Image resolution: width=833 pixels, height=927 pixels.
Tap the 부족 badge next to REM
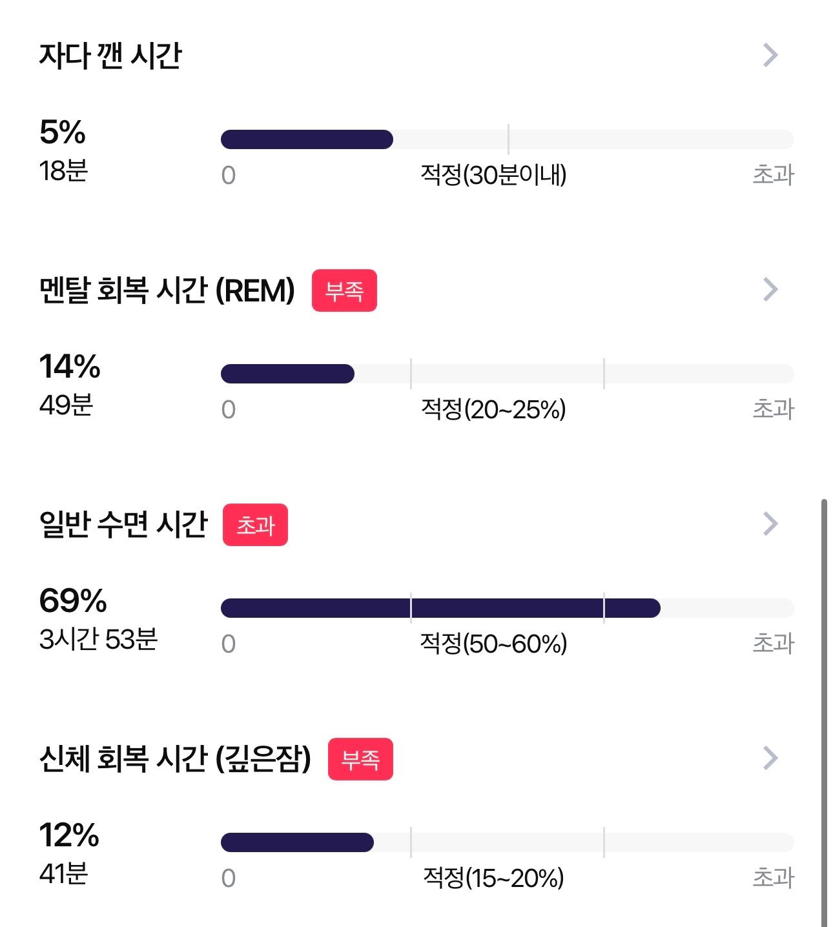click(x=344, y=290)
